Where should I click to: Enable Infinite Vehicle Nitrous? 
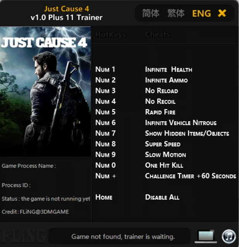pyautogui.click(x=181, y=123)
